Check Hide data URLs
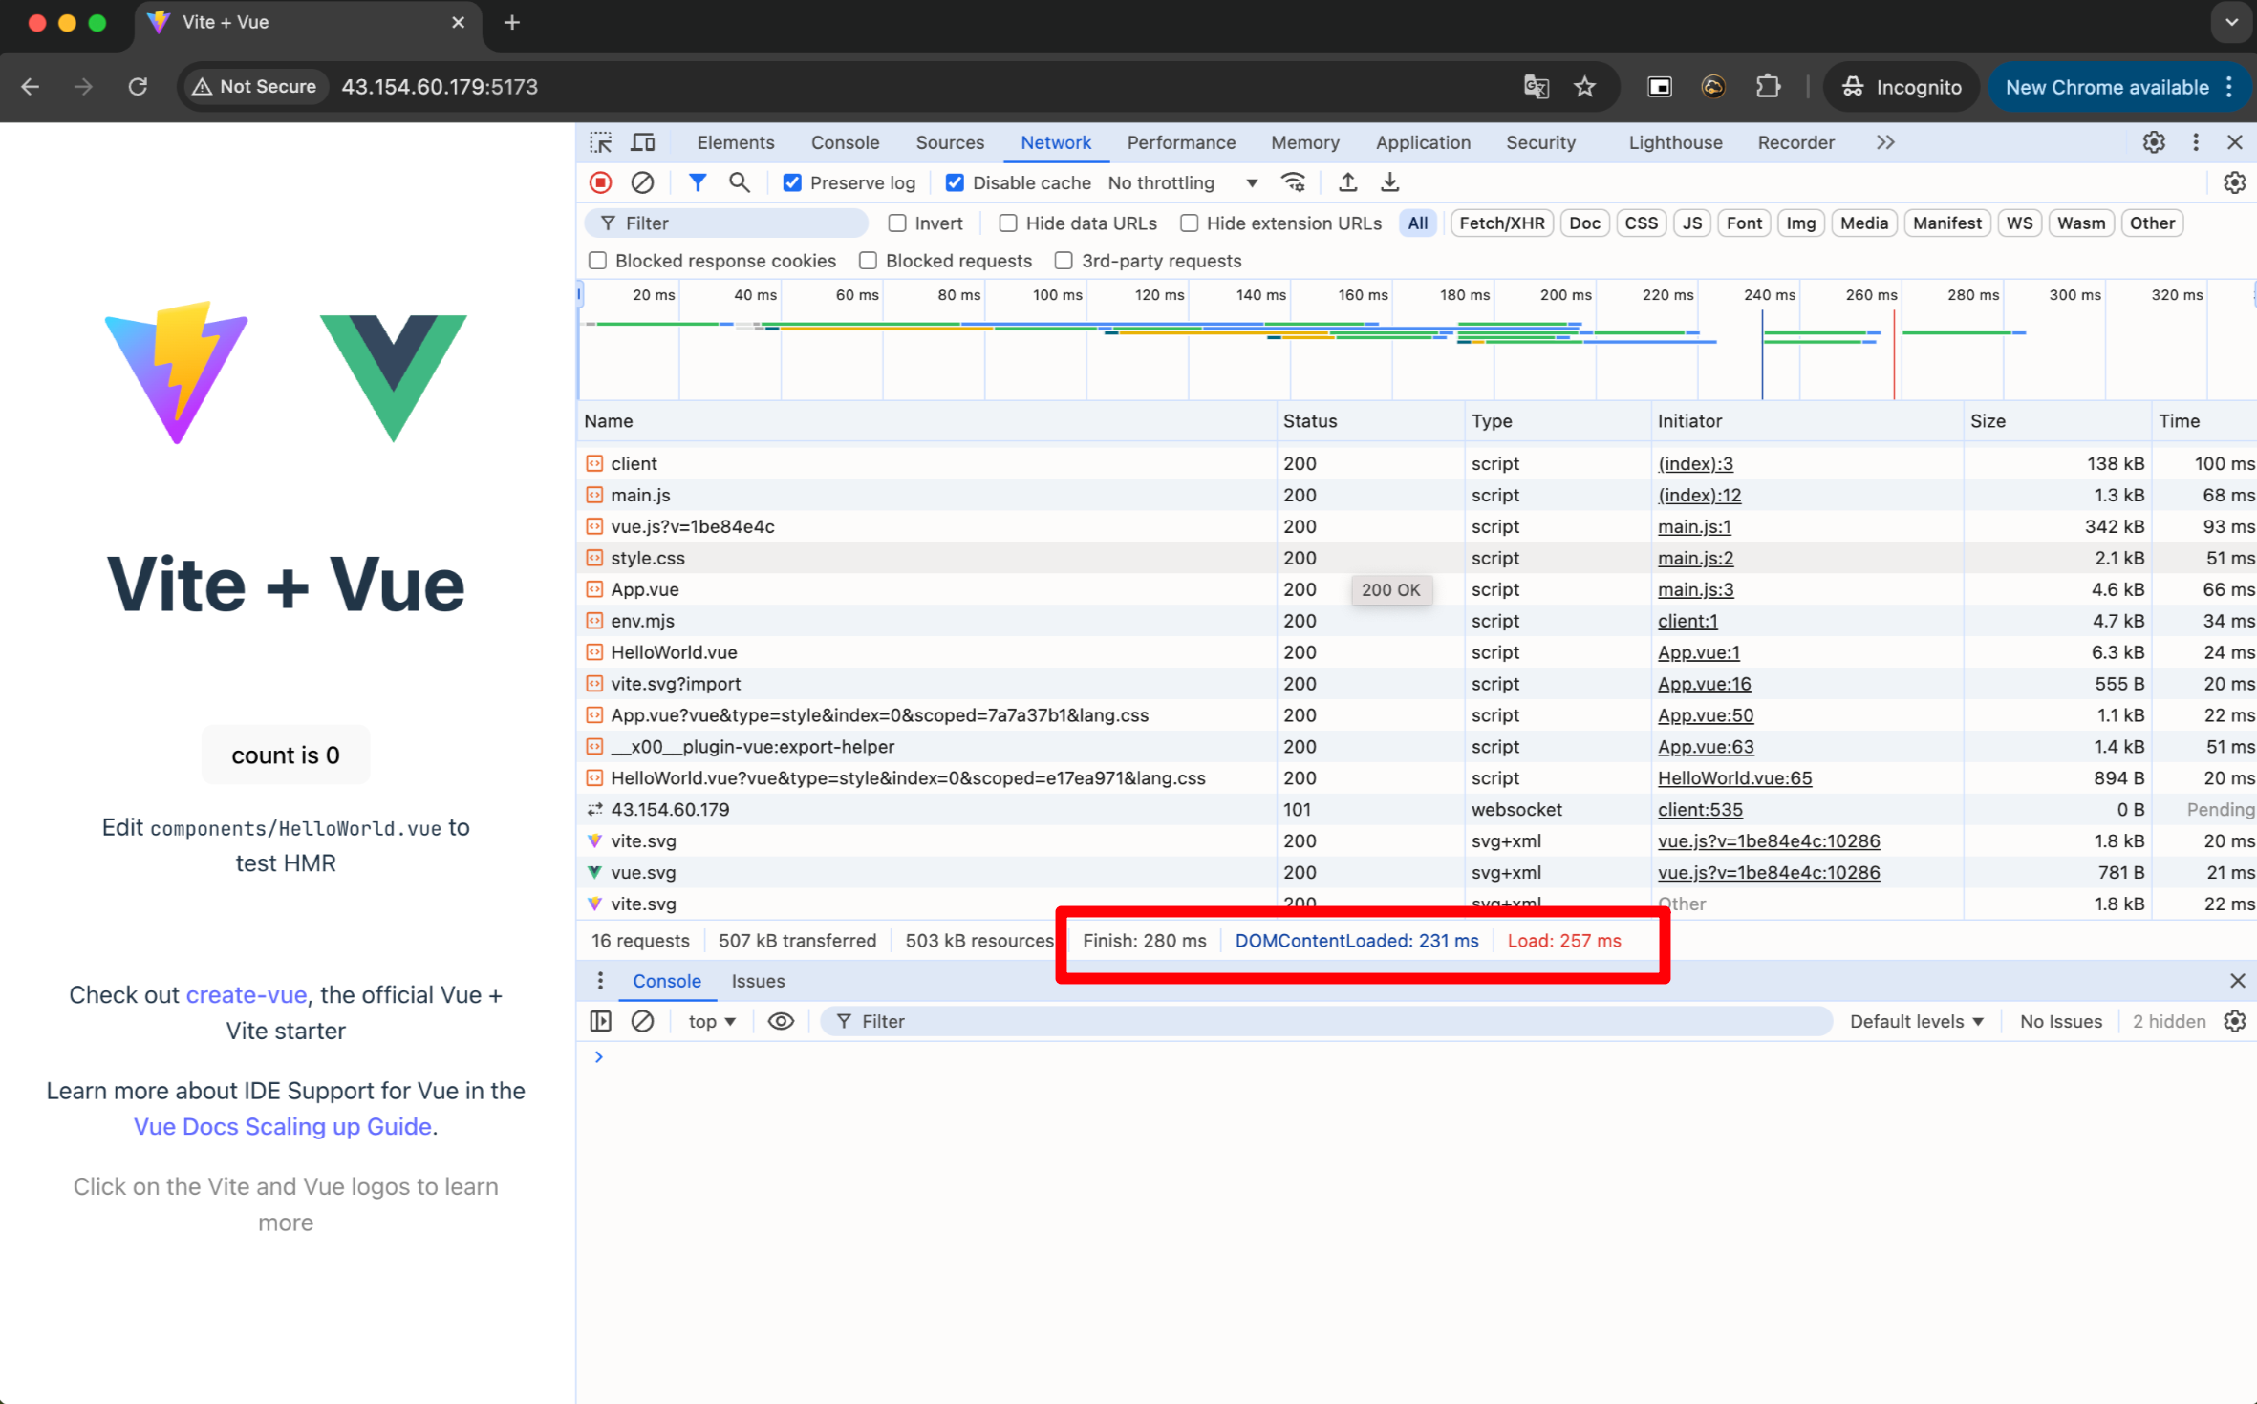This screenshot has height=1404, width=2257. (x=1008, y=223)
